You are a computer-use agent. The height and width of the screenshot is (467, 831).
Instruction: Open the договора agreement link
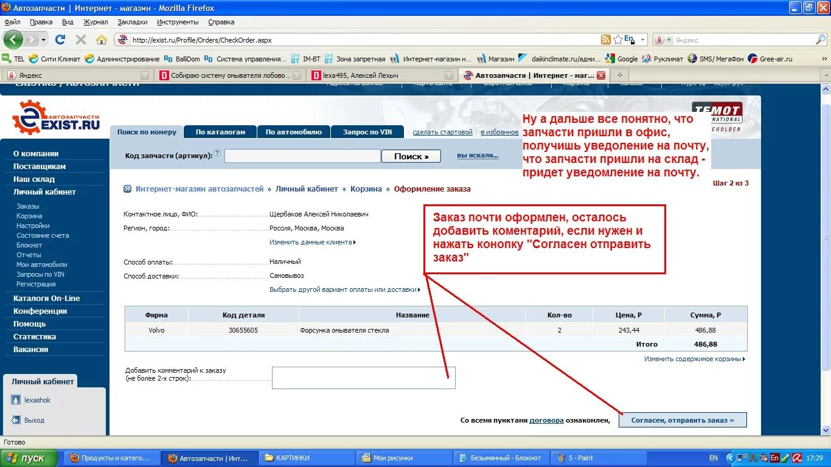(x=546, y=420)
